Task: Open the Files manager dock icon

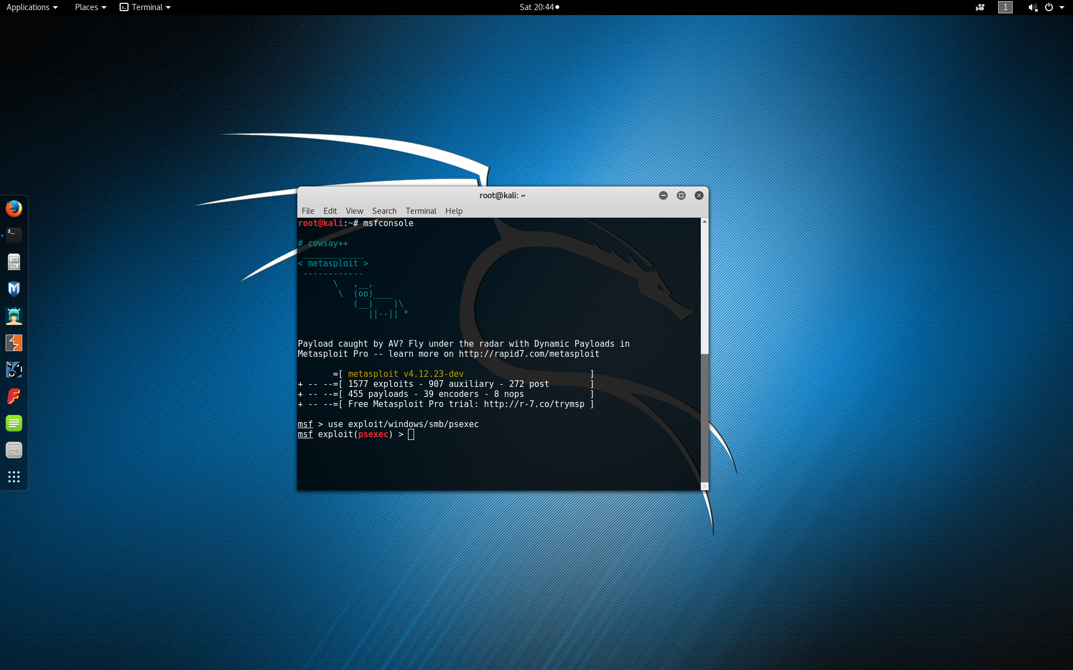Action: tap(14, 262)
